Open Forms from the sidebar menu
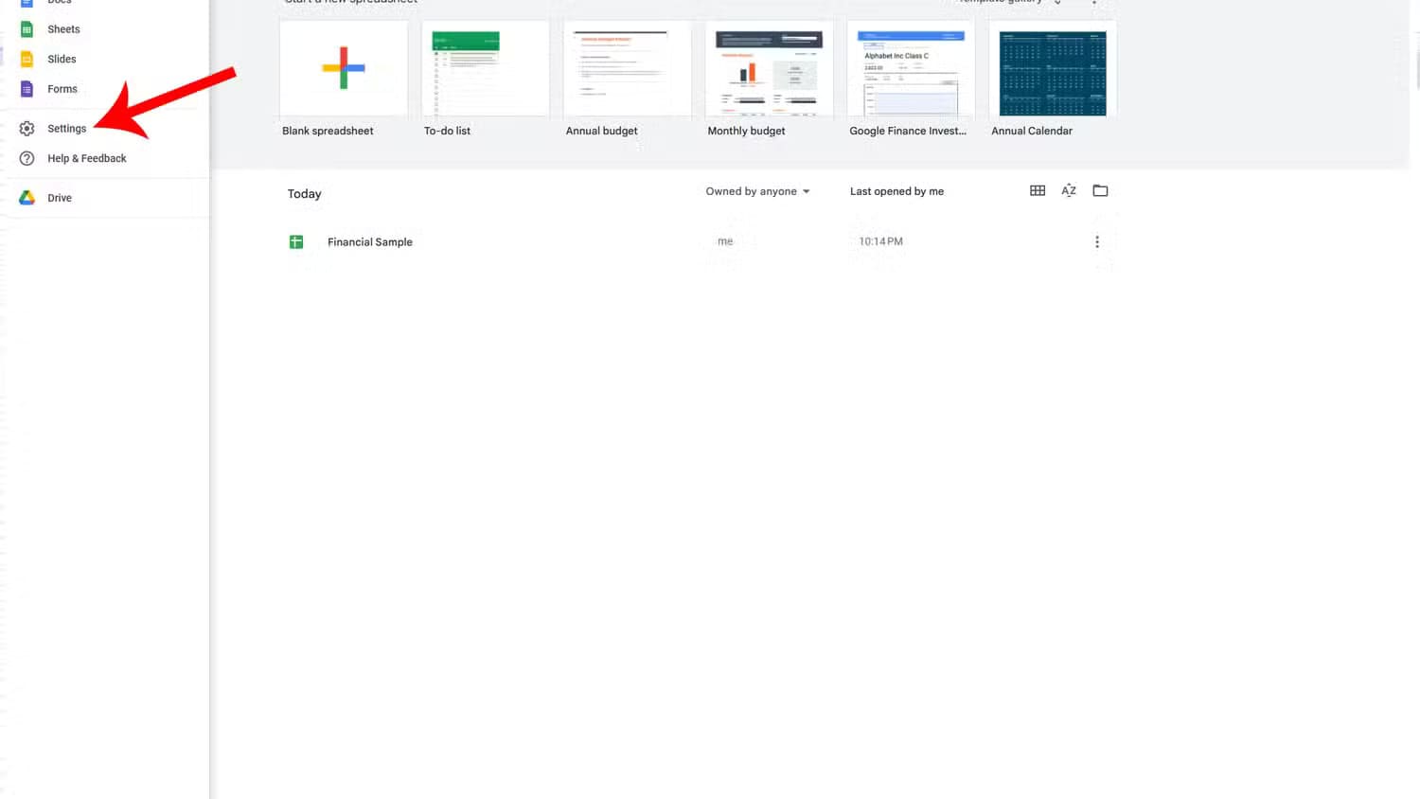 tap(62, 89)
